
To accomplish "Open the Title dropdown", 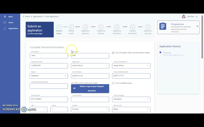I will 39,109.
